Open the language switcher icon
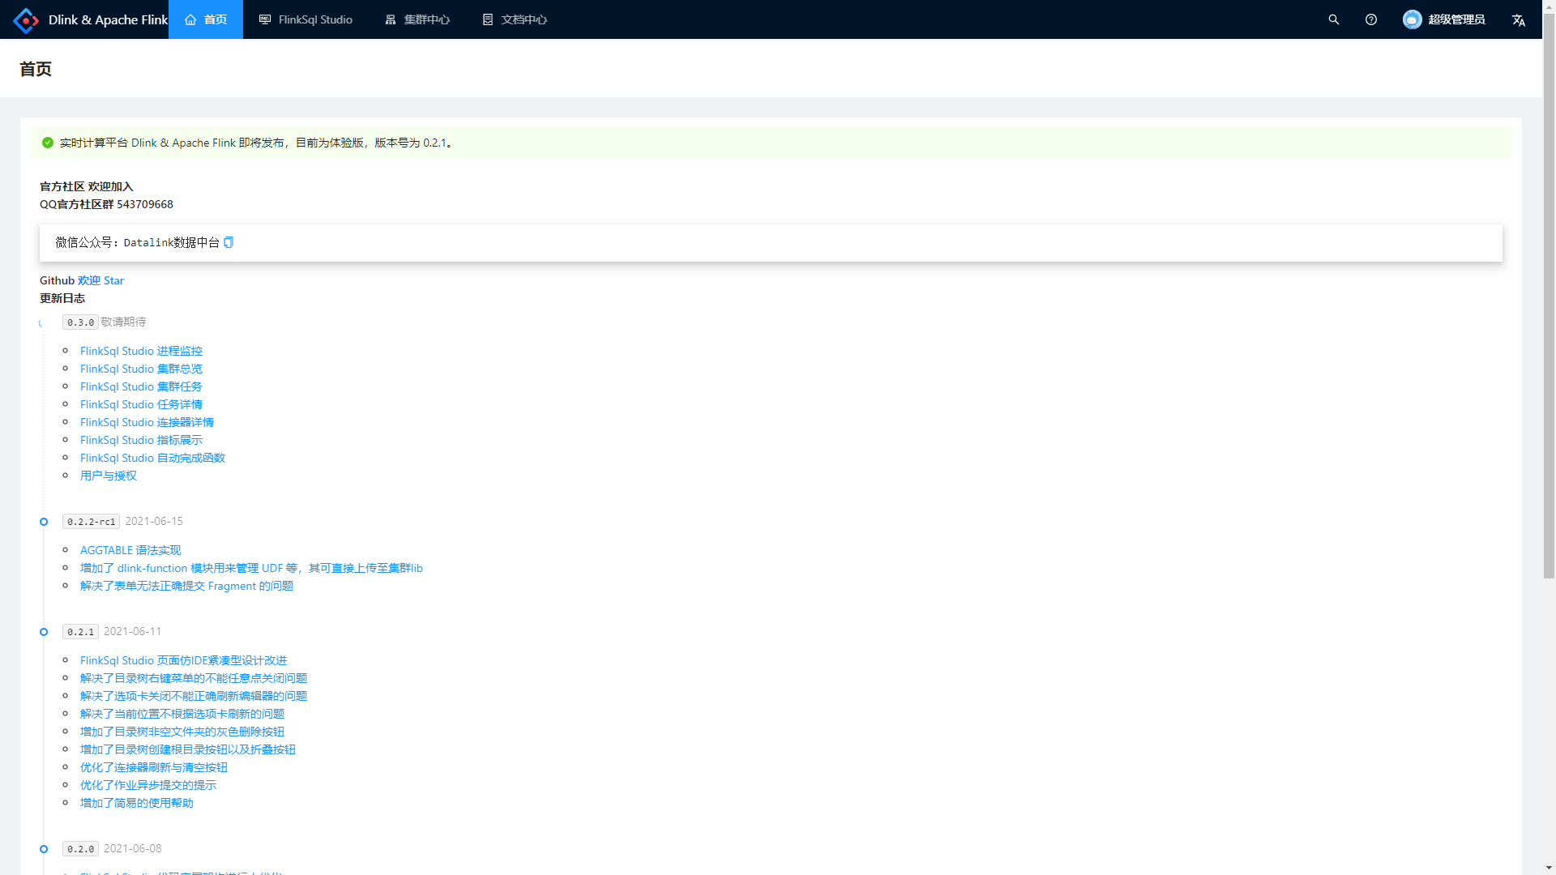Viewport: 1556px width, 875px height. click(x=1518, y=20)
